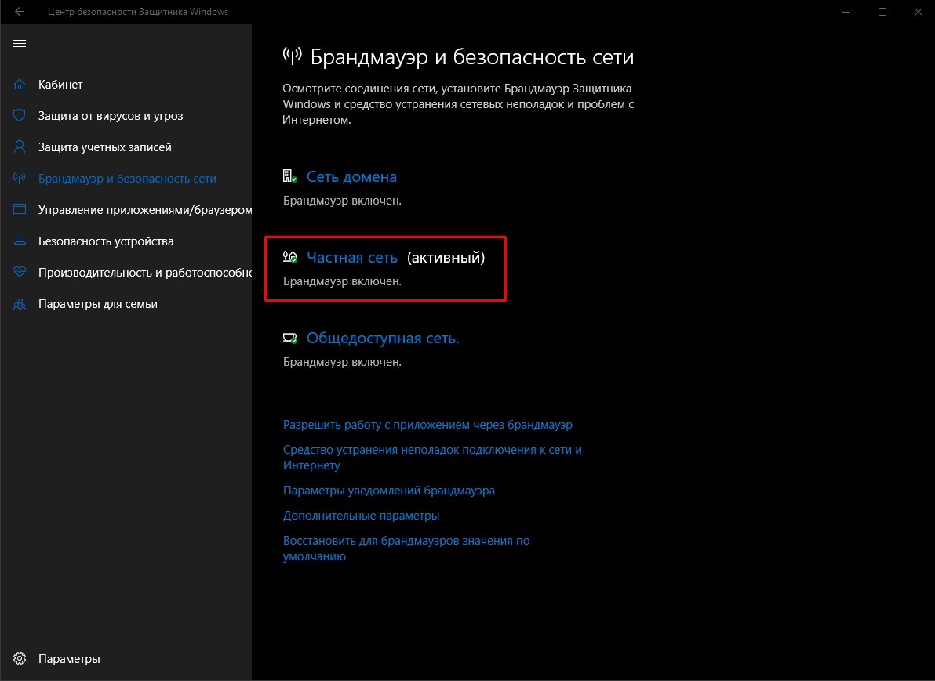Select the Кабинет home icon in sidebar
935x681 pixels.
(19, 84)
